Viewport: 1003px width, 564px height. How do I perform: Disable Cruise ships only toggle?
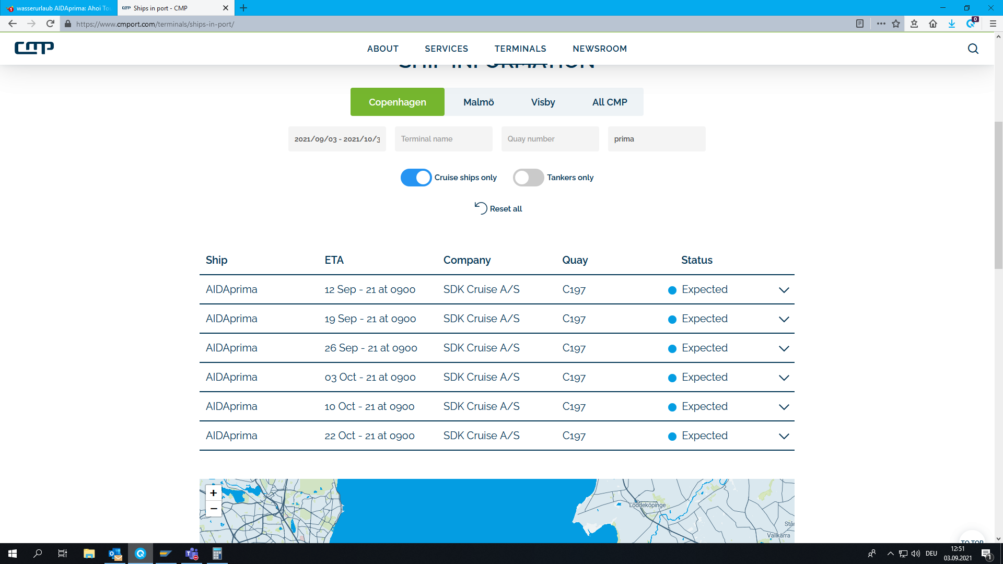tap(416, 178)
